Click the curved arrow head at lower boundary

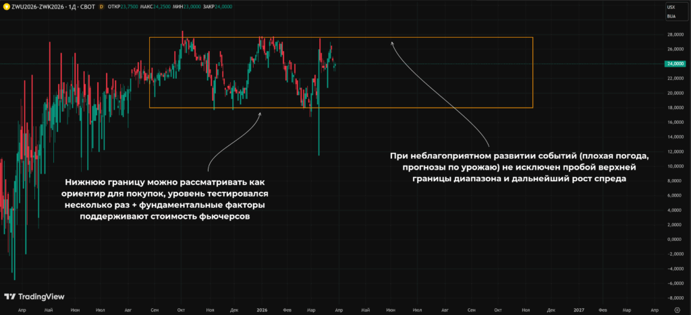pos(260,114)
